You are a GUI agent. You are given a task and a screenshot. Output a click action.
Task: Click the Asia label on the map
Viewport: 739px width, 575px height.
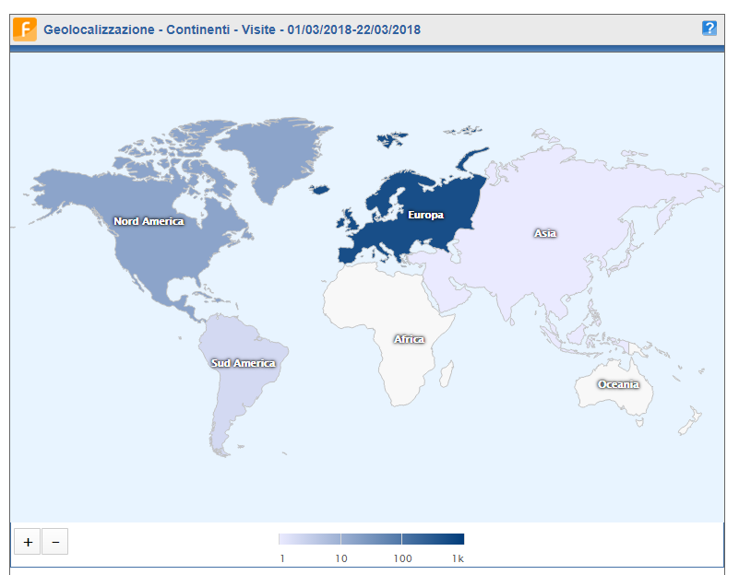pos(545,233)
